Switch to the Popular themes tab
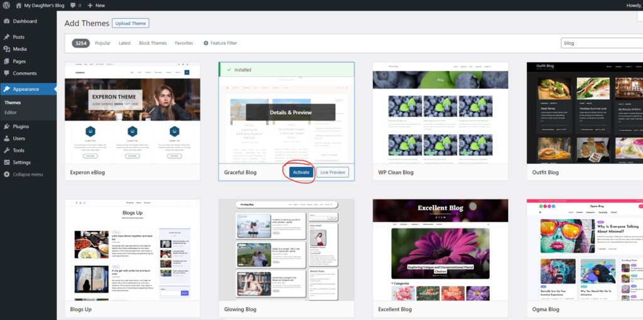This screenshot has width=643, height=320. coord(102,43)
